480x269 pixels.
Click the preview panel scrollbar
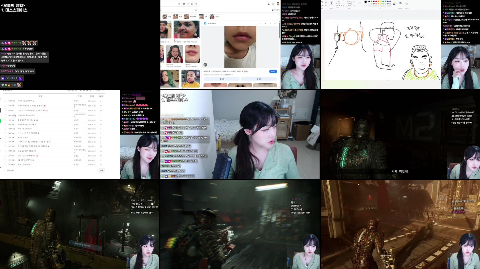tap(279, 30)
